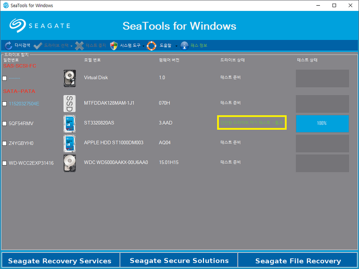Expand the system tools dropdown arrow
The width and height of the screenshot is (359, 269).
(143, 46)
